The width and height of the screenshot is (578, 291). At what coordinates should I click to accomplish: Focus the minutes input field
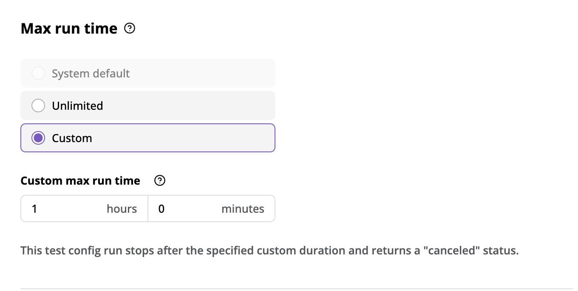point(212,208)
